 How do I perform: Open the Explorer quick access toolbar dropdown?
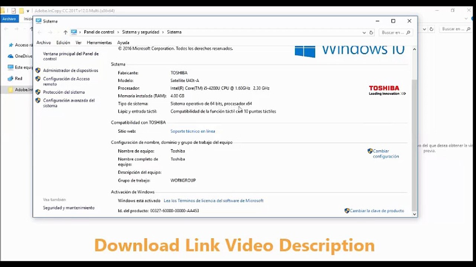(x=28, y=11)
